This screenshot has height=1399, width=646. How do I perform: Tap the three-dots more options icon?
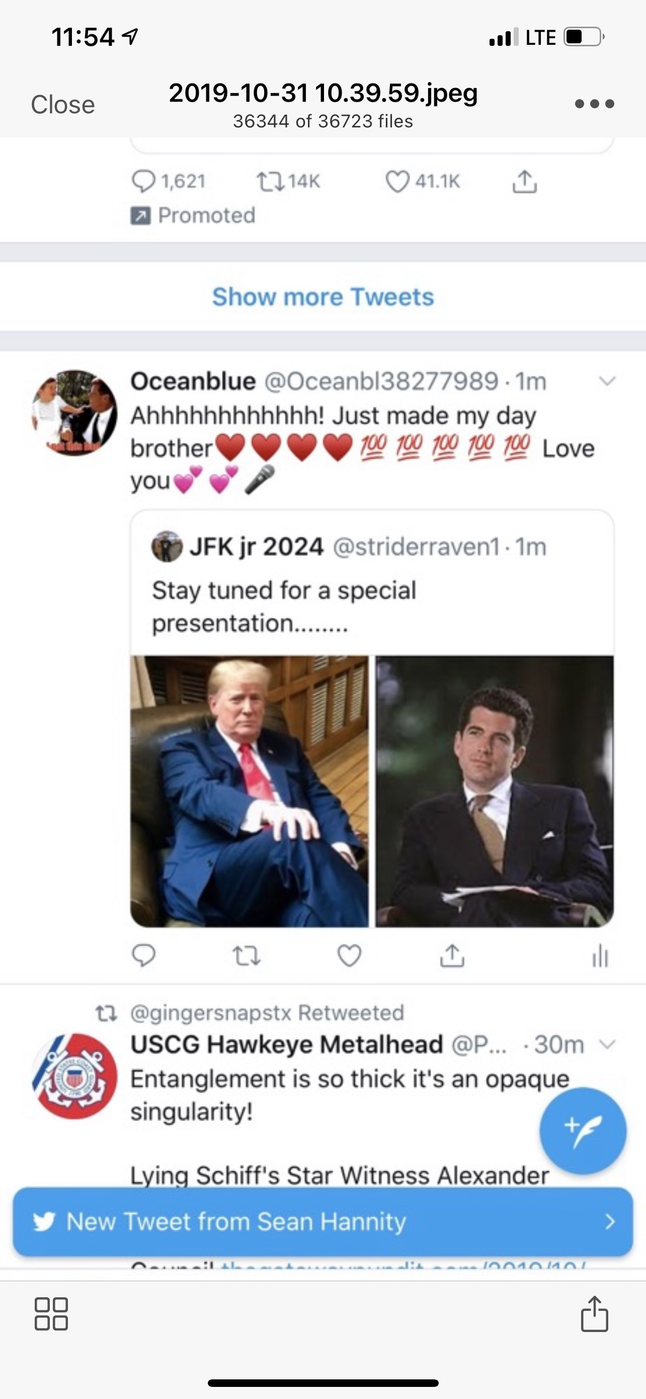point(595,104)
